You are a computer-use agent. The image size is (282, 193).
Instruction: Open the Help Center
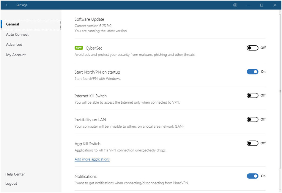(x=15, y=174)
